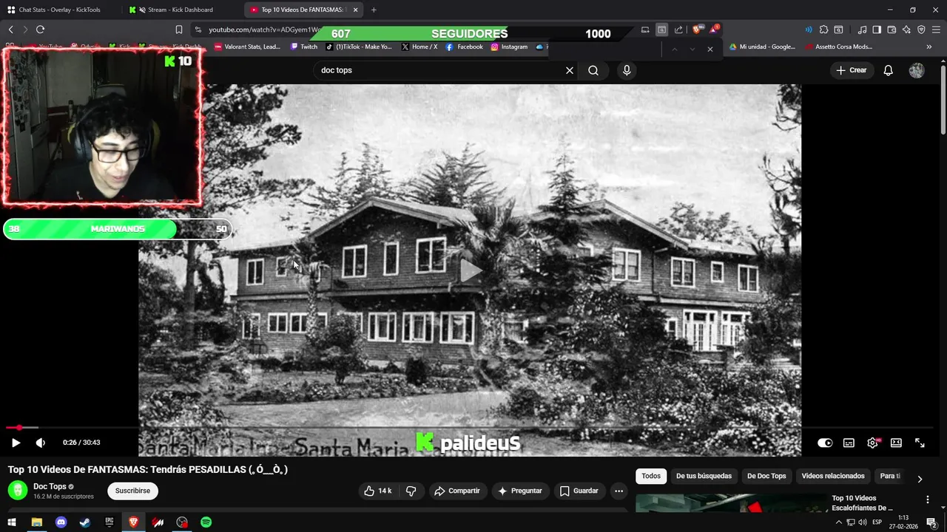Open a new browser tab
Screen dimensions: 947x532
(x=374, y=10)
